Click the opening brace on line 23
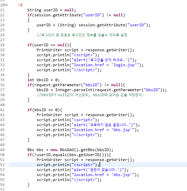The image size is (187, 191). (x=28, y=20)
